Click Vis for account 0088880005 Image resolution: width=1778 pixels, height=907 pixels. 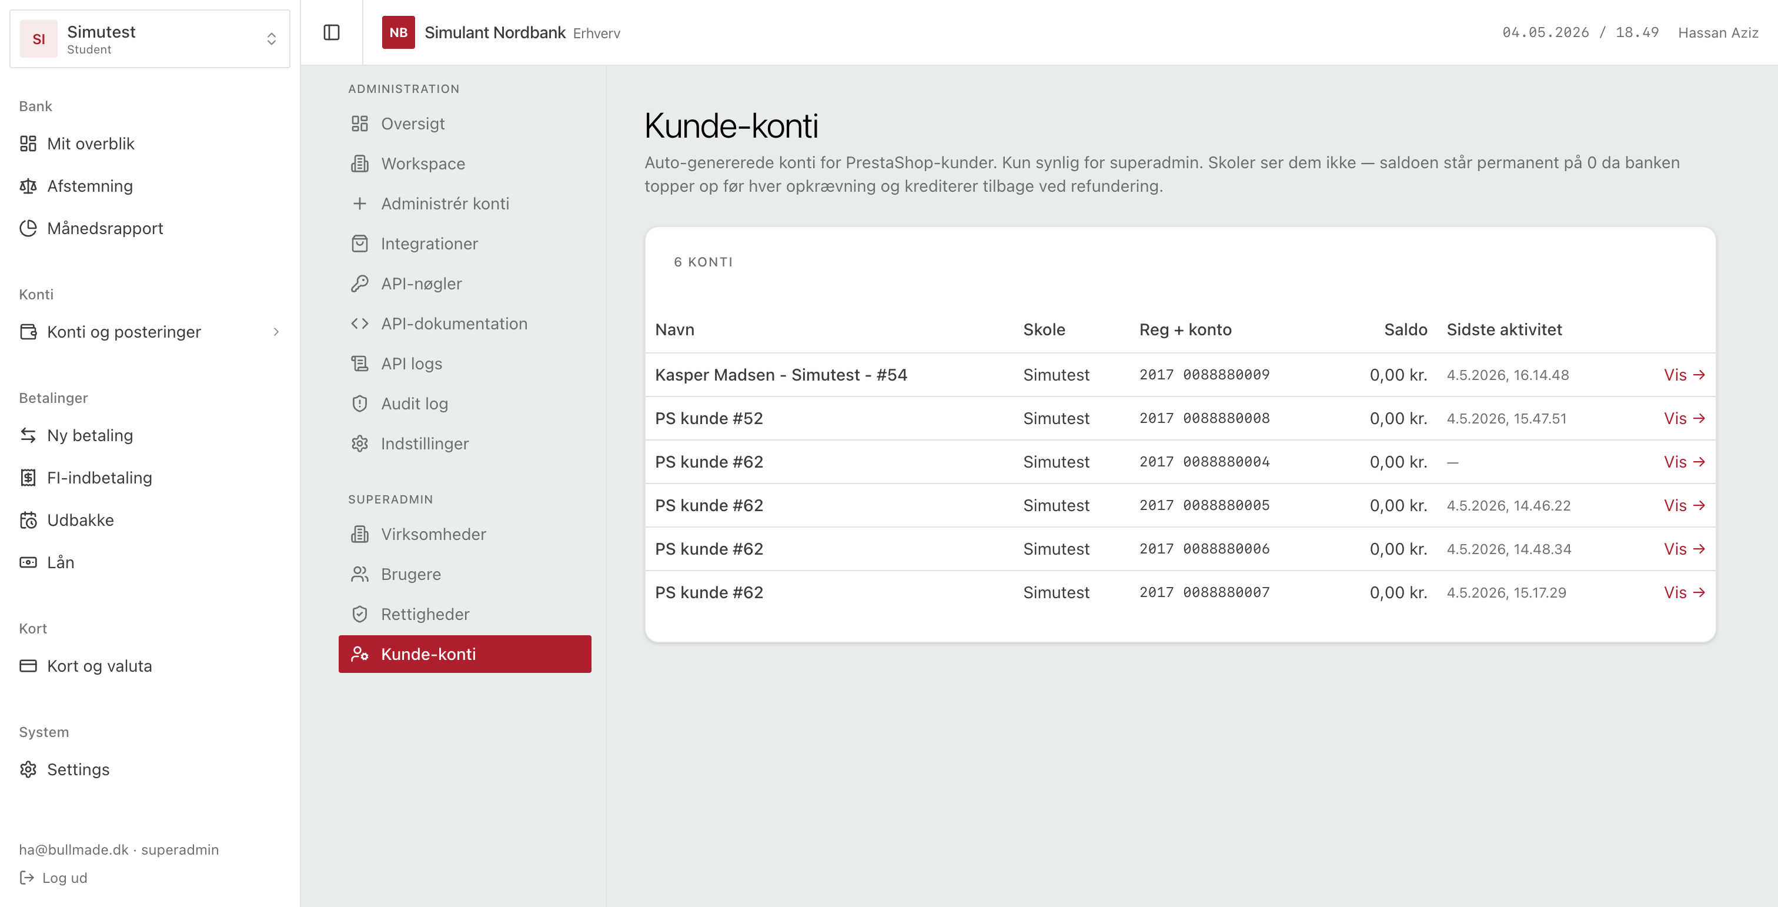[x=1684, y=505]
